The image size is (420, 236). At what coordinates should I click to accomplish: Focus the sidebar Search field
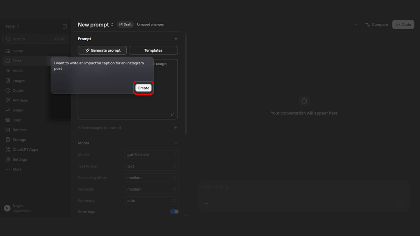pos(35,39)
